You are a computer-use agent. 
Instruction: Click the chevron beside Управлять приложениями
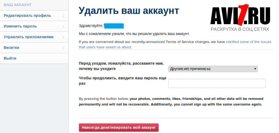(x=64, y=37)
